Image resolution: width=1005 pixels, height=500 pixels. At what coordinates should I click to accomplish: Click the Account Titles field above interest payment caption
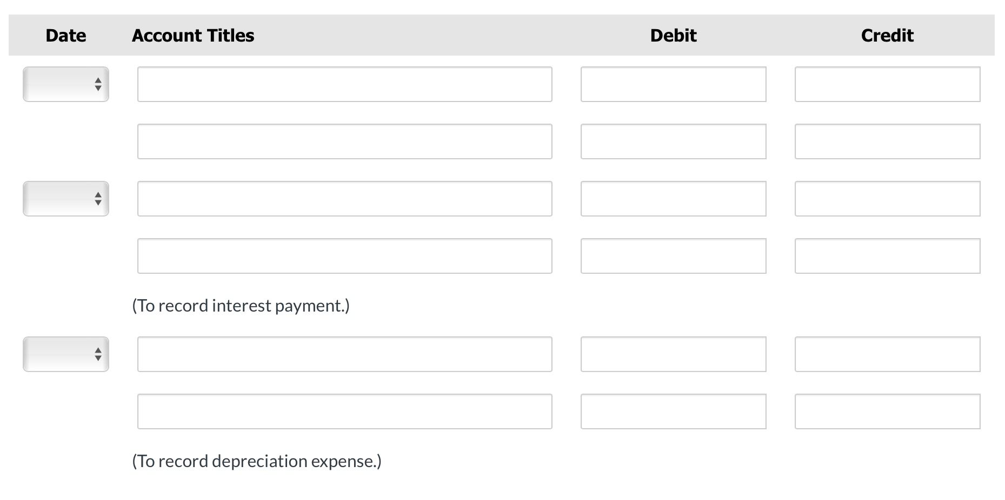click(344, 255)
